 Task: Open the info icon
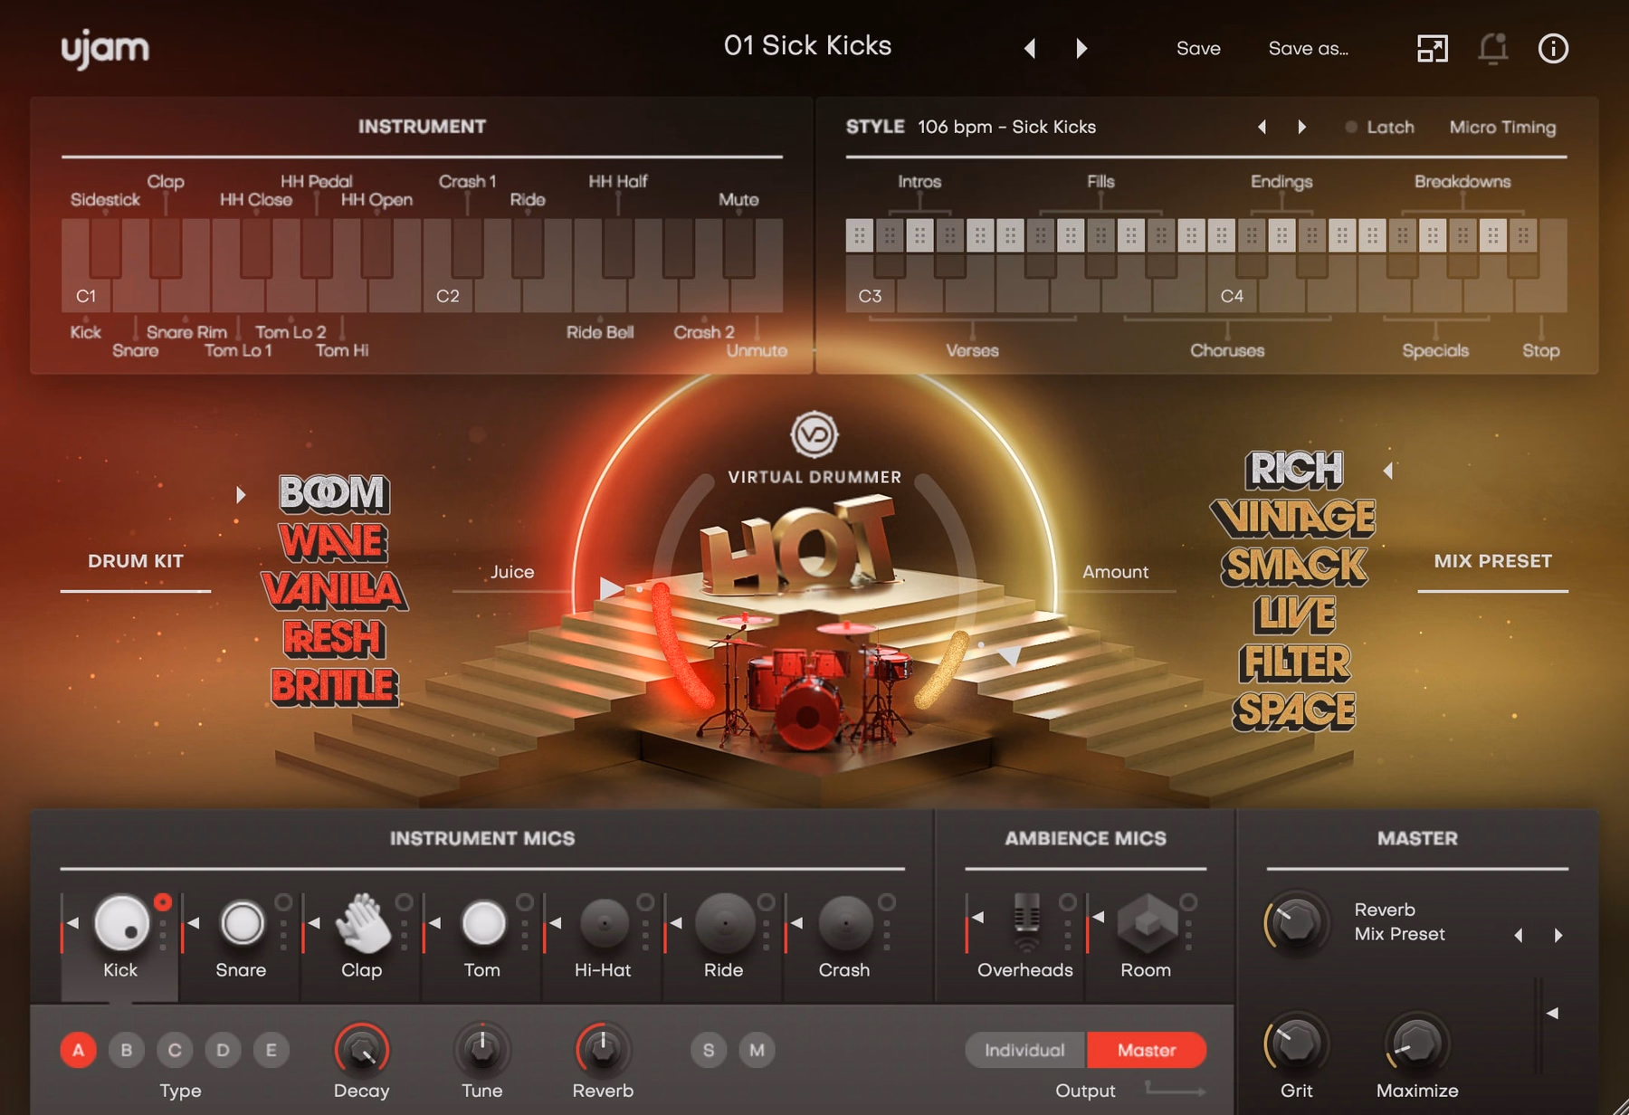pyautogui.click(x=1553, y=48)
